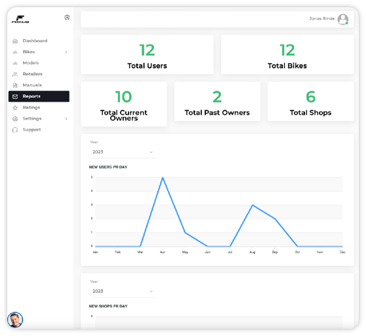366x336 pixels.
Task: Click the Total Shops card
Action: point(310,101)
